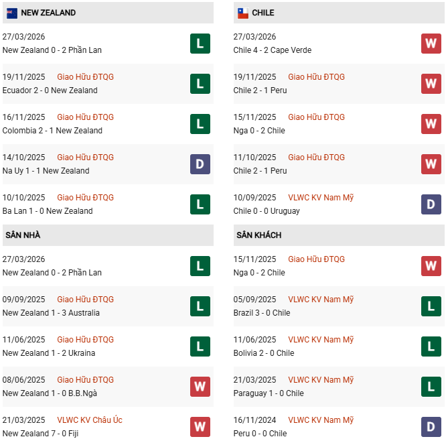Viewport: 446px width, 443px height.
Task: Select the SÂN NHÀ section header
Action: [23, 235]
